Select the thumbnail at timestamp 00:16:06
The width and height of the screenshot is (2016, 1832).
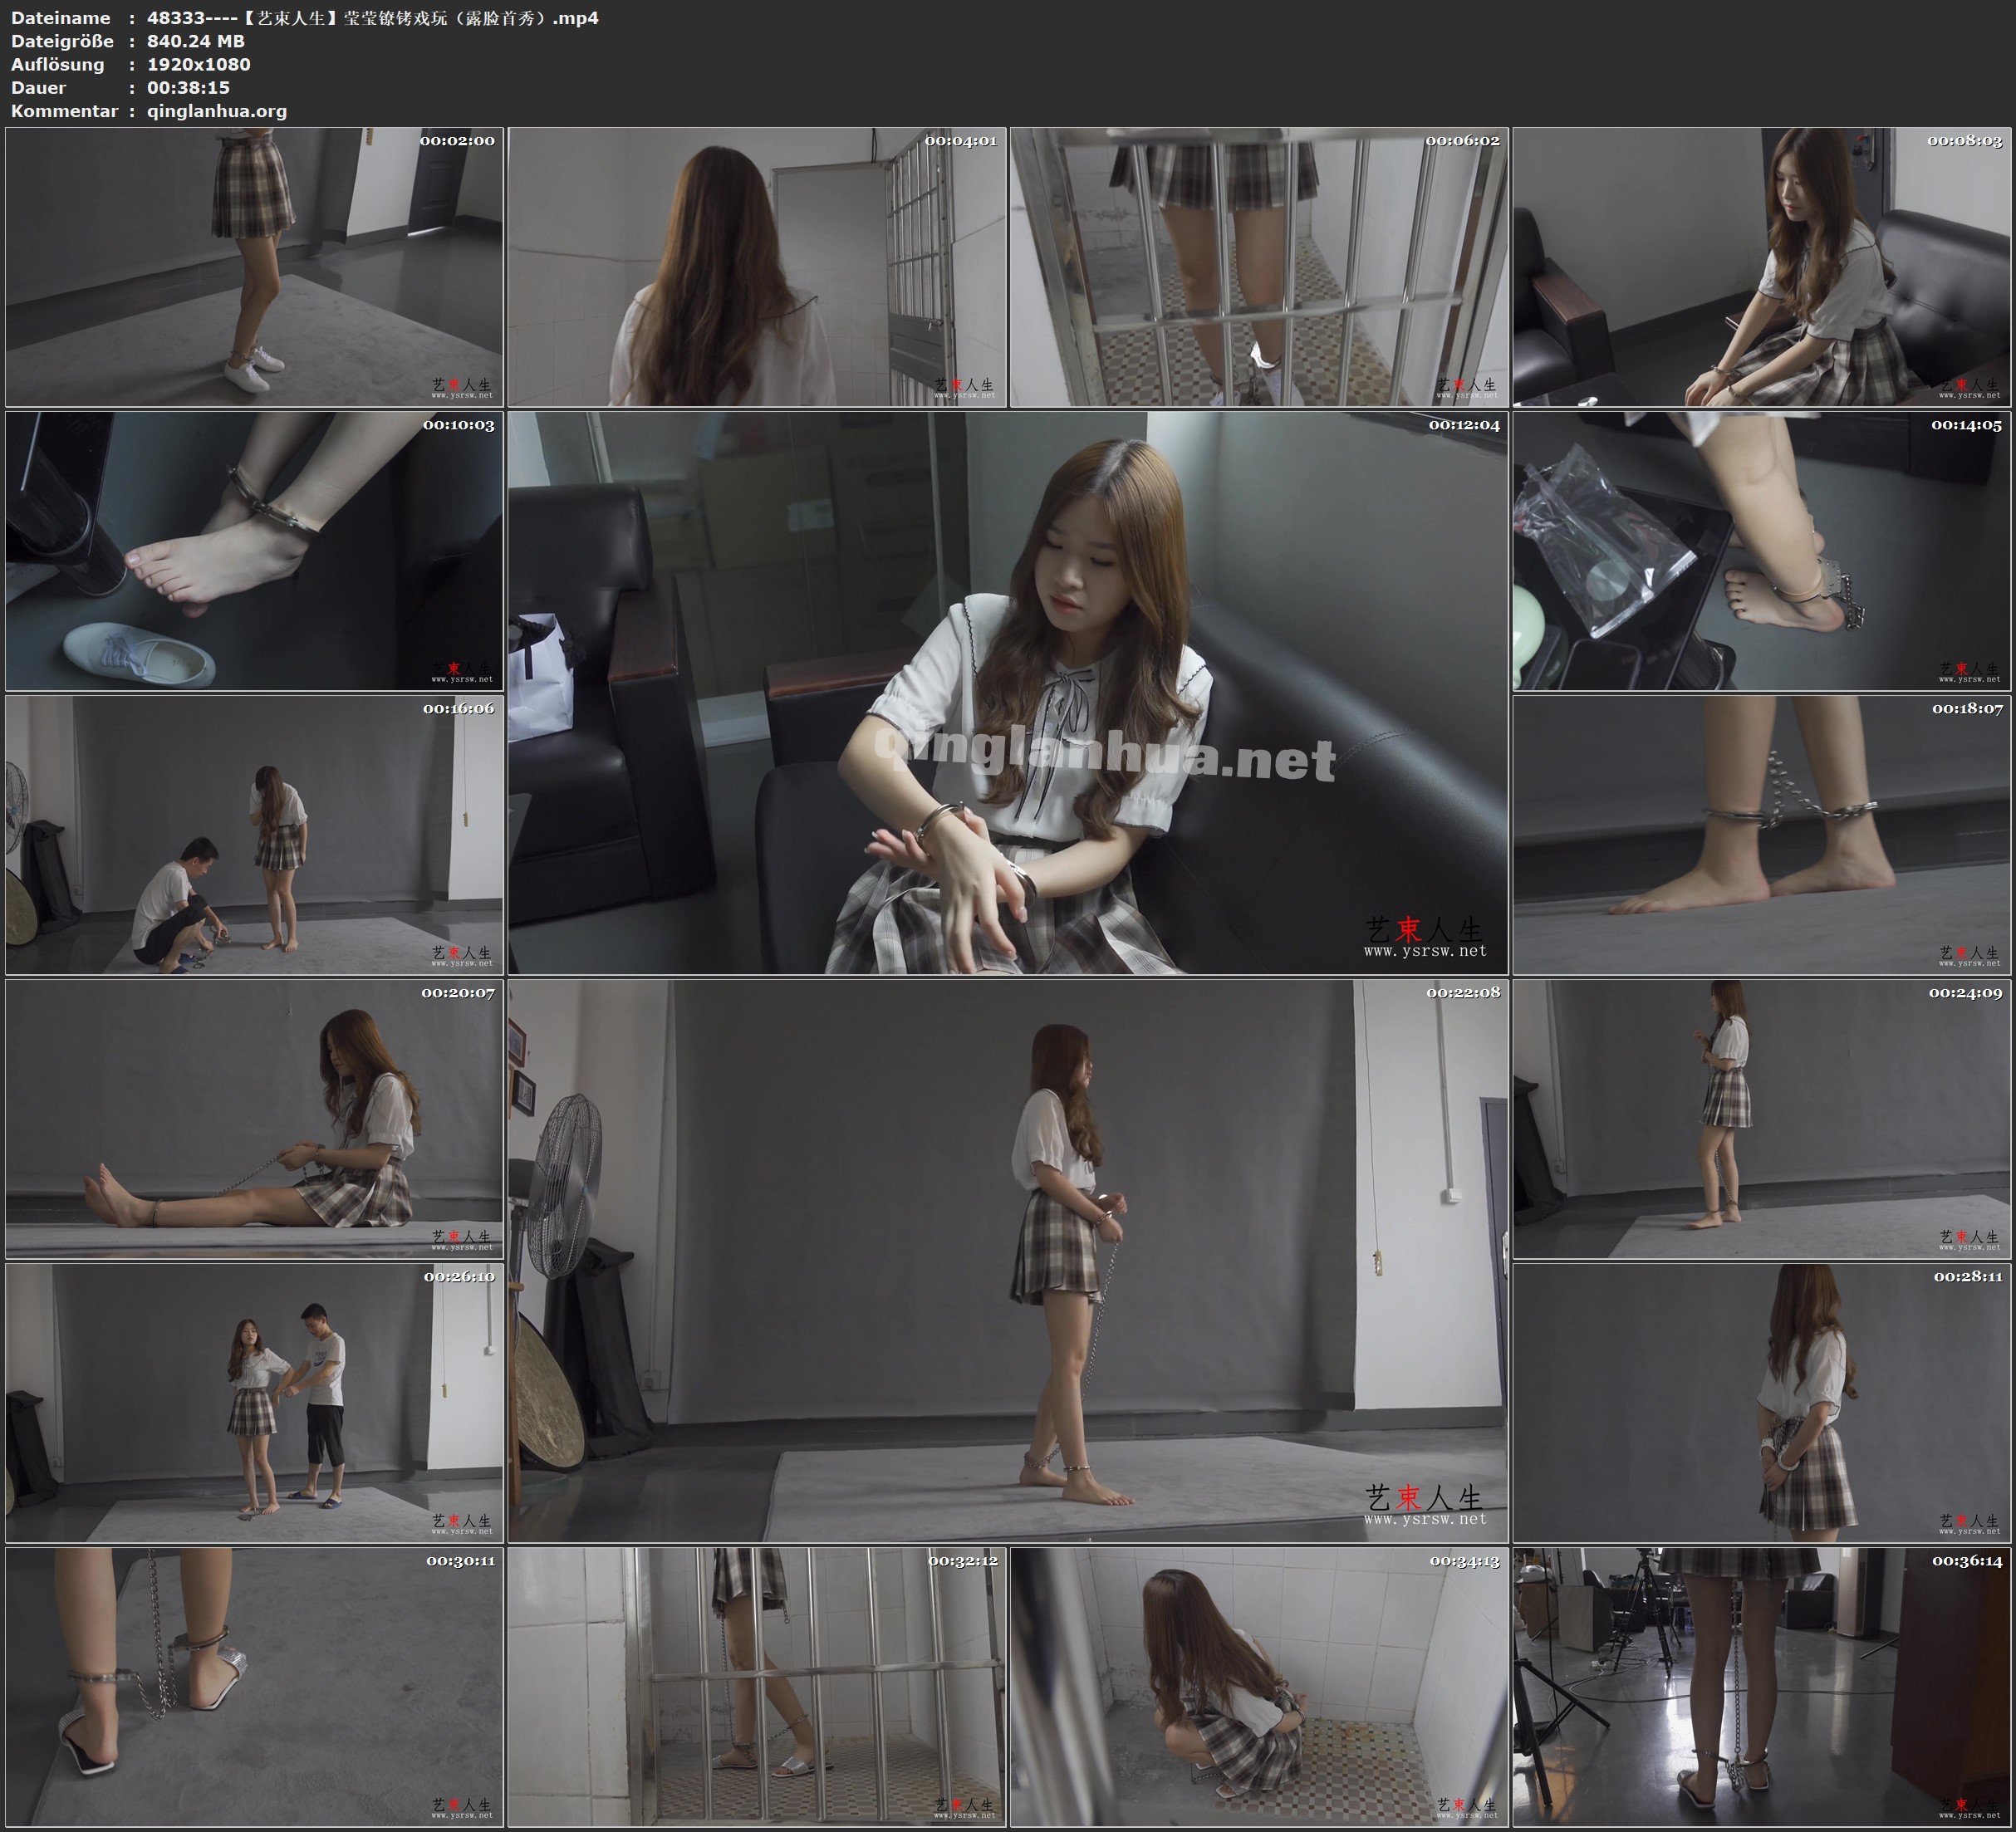tap(254, 835)
